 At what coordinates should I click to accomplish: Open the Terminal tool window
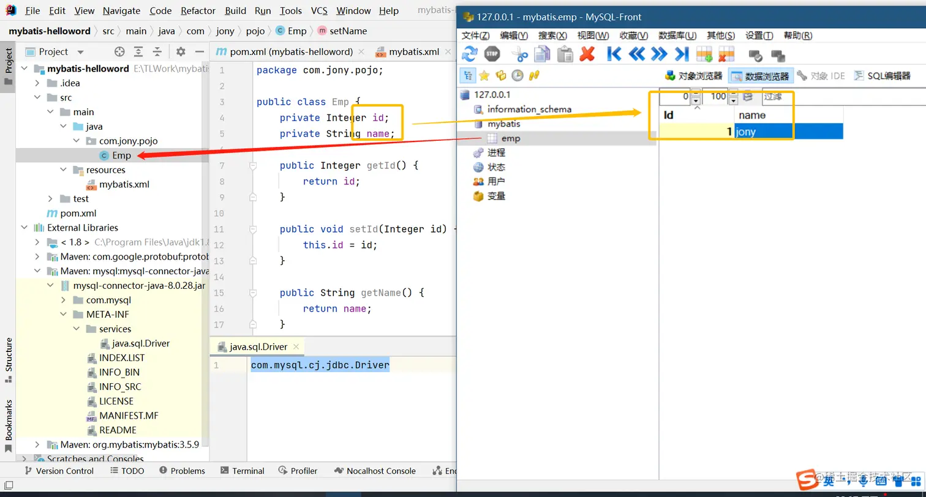(x=243, y=471)
